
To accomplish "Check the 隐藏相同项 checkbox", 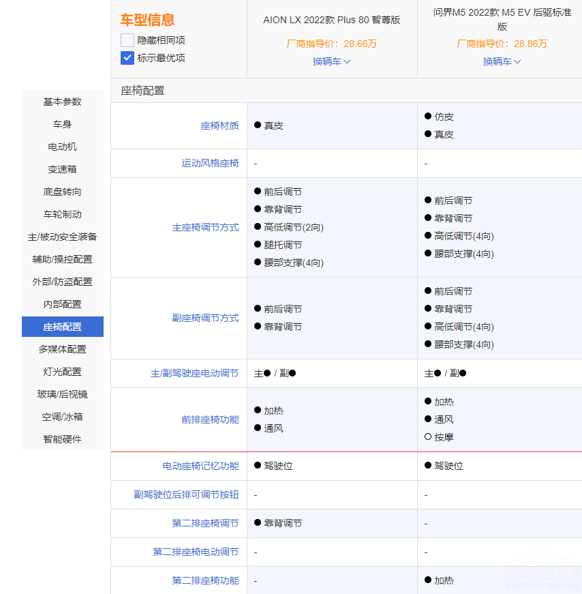I will tap(127, 40).
